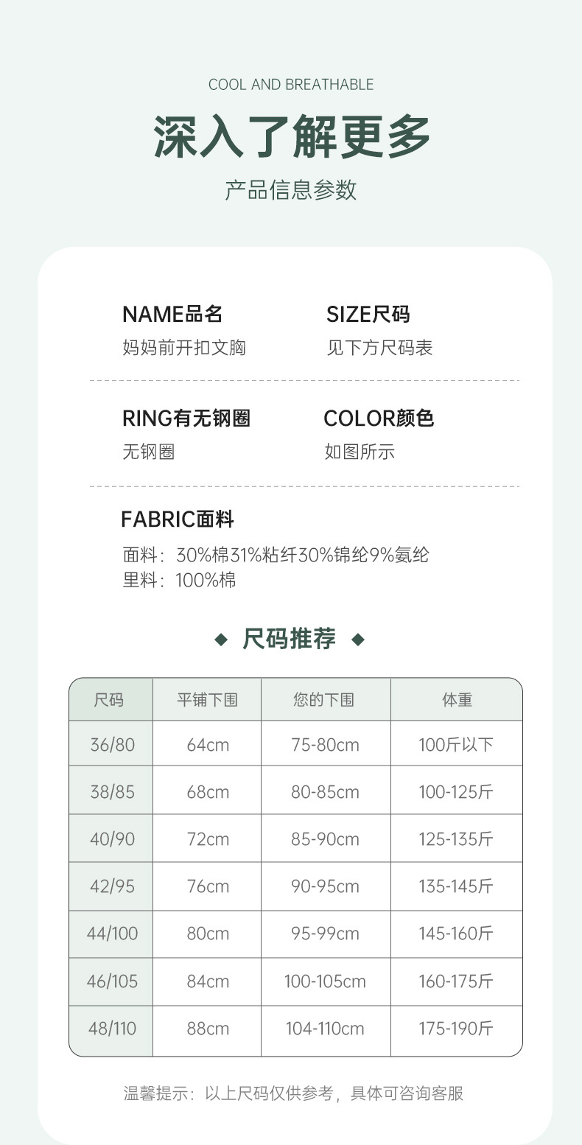Click the 温馨提示 note about 咨询客服
The height and width of the screenshot is (1145, 582).
click(293, 1093)
